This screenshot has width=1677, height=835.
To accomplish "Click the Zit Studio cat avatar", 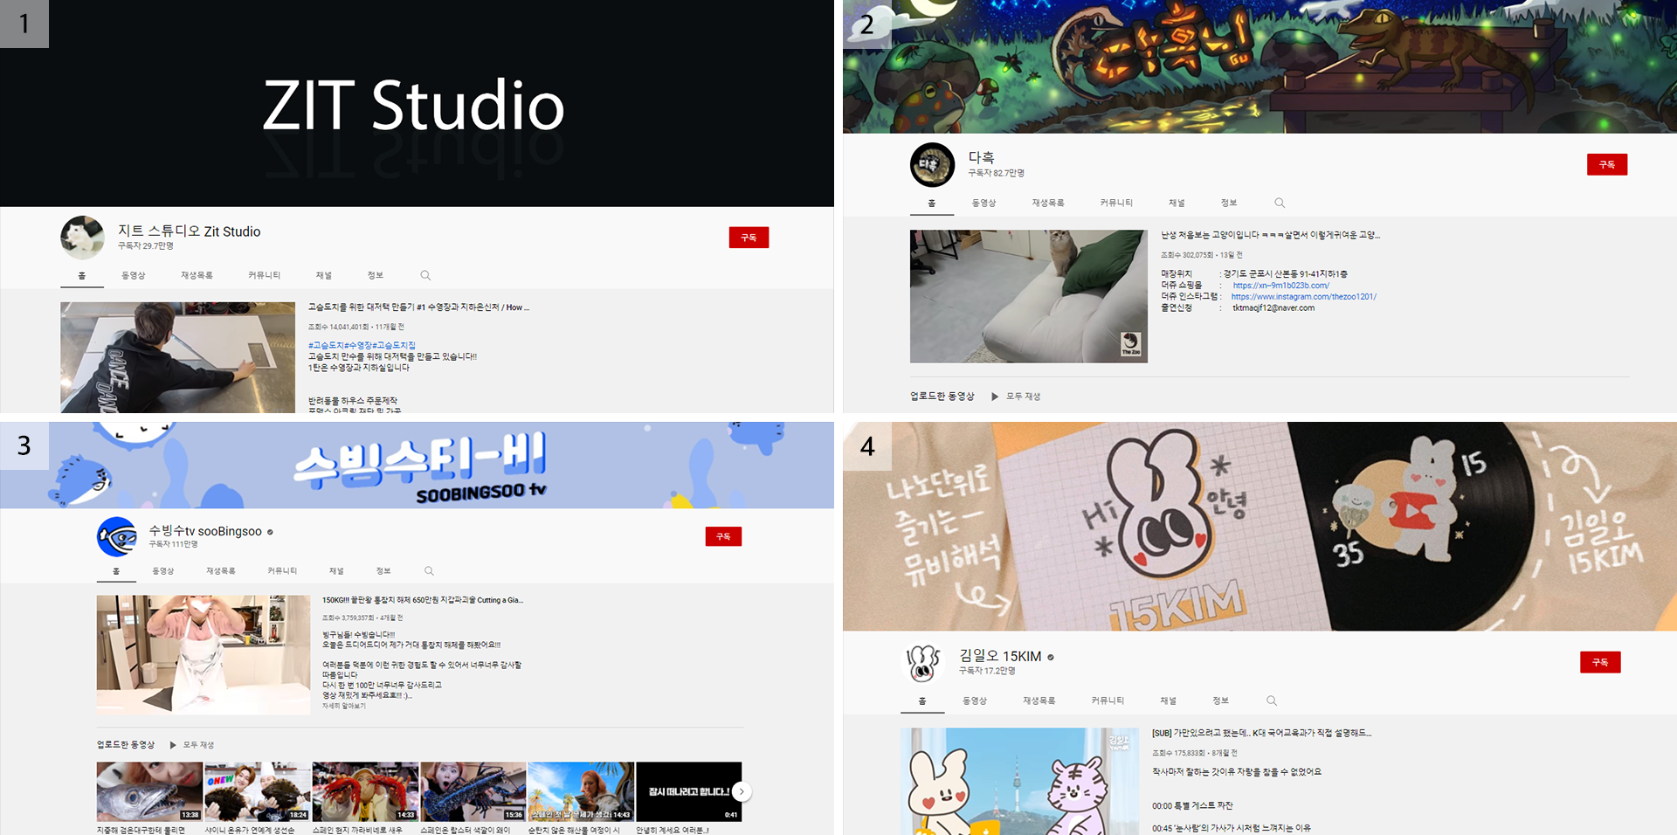I will click(x=82, y=238).
